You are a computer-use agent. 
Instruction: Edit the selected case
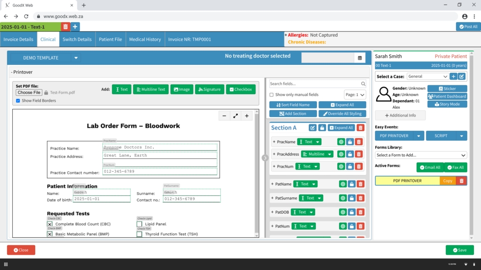coord(462,76)
